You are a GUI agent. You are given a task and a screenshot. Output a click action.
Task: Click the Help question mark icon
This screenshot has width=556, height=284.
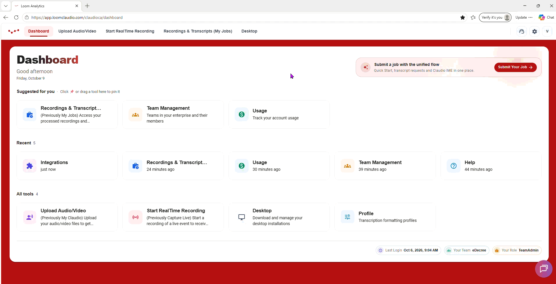454,166
